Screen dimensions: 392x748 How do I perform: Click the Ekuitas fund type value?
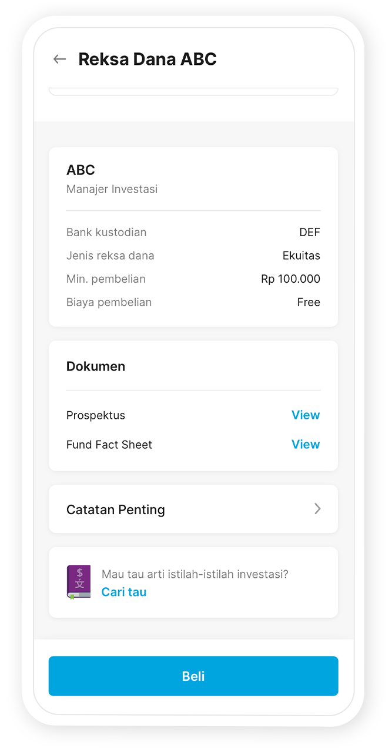click(x=301, y=256)
